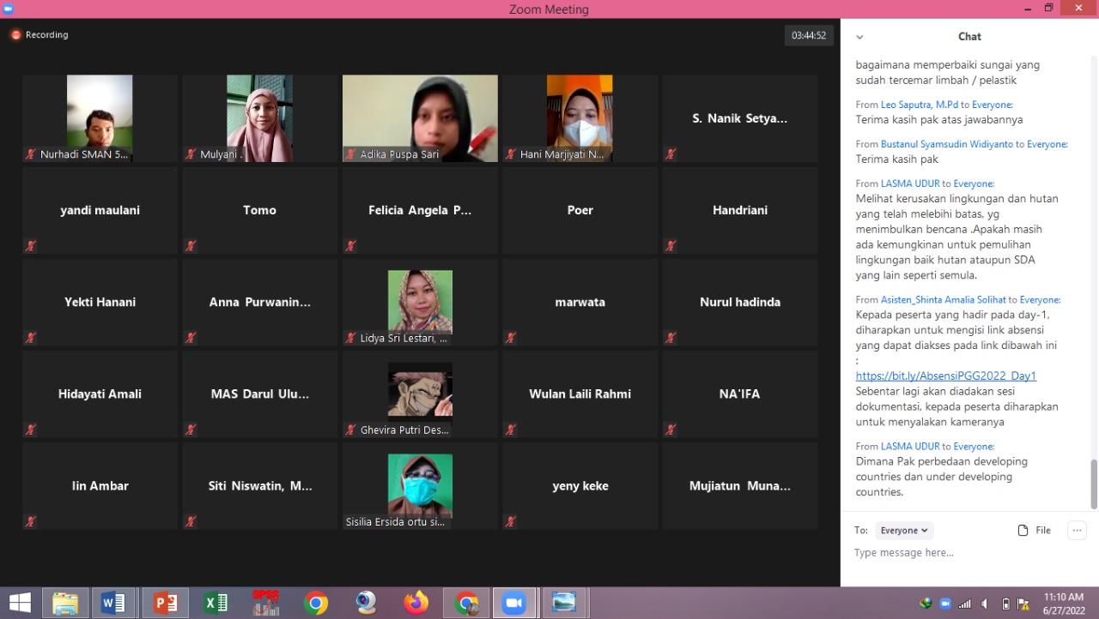Image resolution: width=1099 pixels, height=619 pixels.
Task: Click muted mic icon on Handriani tile
Action: tap(671, 246)
